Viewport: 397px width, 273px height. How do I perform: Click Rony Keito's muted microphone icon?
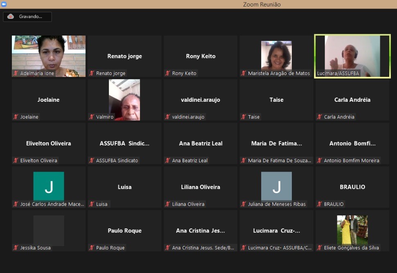pyautogui.click(x=168, y=74)
